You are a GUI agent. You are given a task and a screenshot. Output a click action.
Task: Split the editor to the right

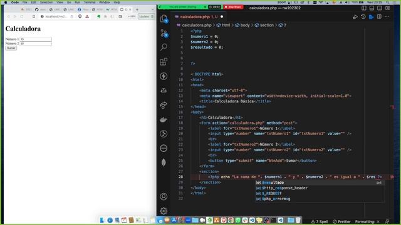[379, 17]
